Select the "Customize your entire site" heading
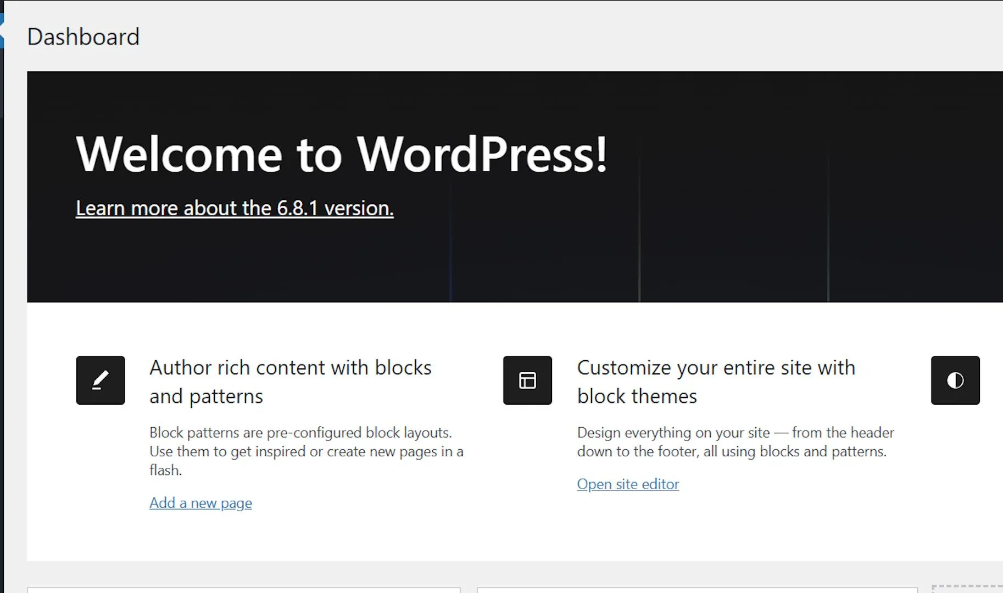 pyautogui.click(x=716, y=368)
